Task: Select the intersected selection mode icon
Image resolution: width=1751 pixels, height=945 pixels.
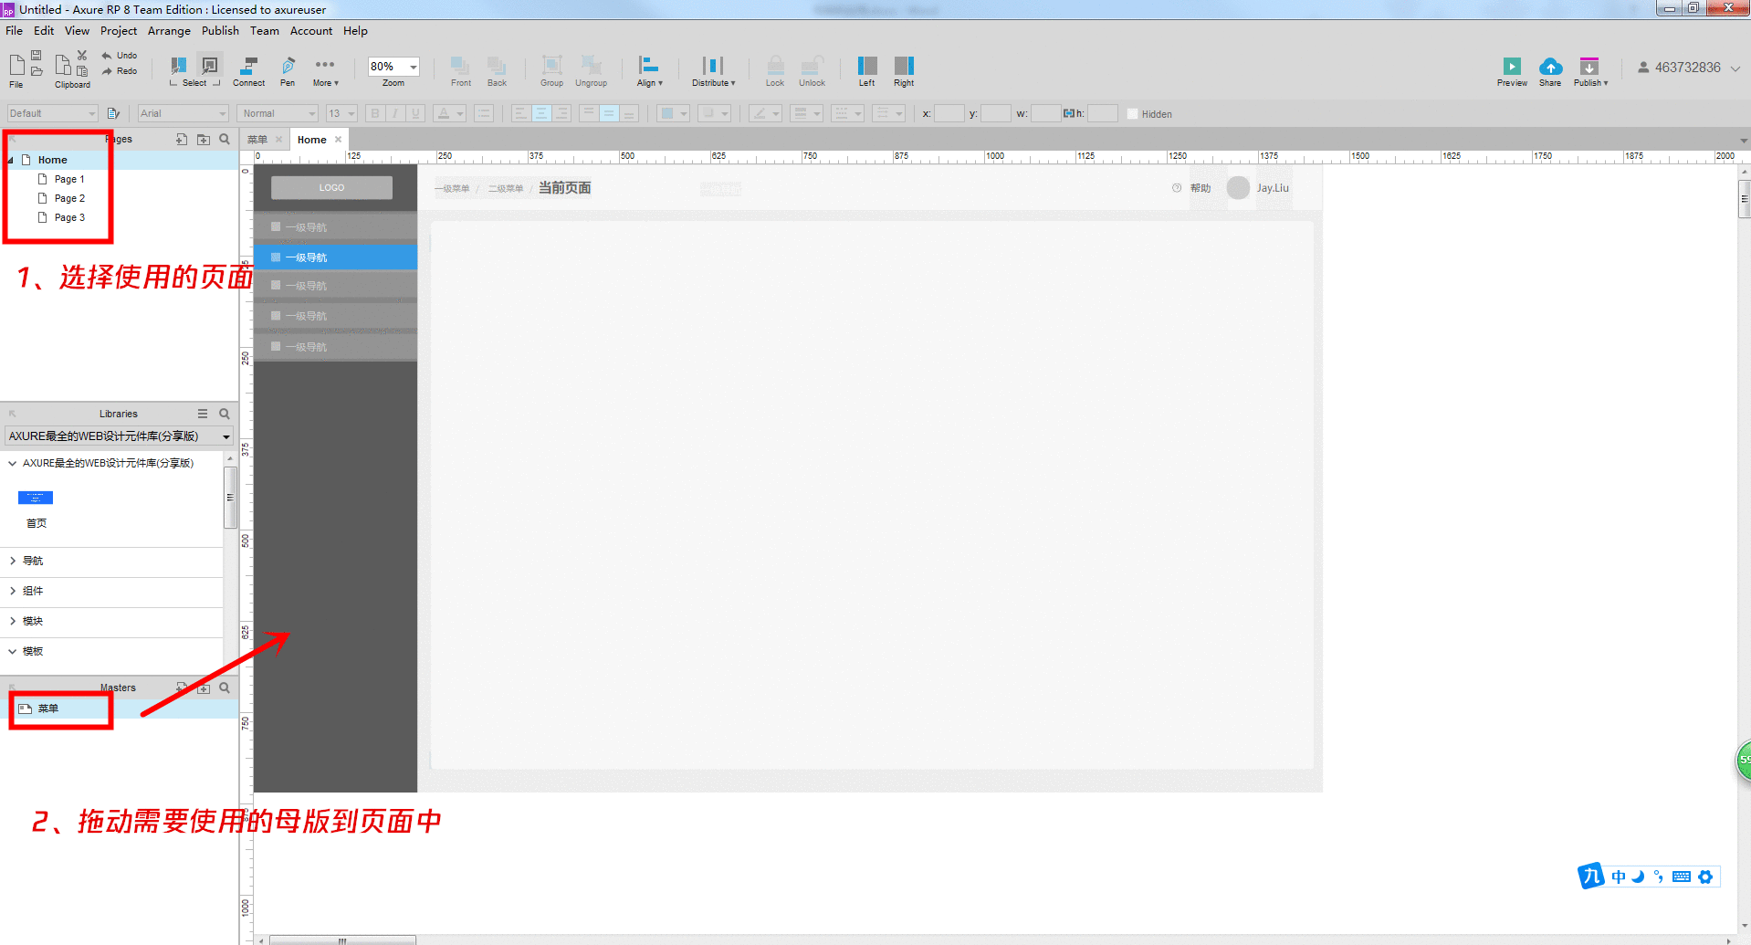Action: point(179,65)
